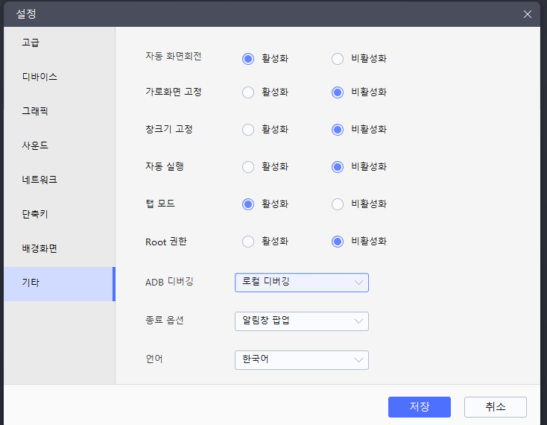Click the 저장 save button
This screenshot has width=547, height=425.
420,407
